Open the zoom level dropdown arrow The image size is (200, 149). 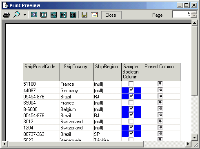click(24, 15)
